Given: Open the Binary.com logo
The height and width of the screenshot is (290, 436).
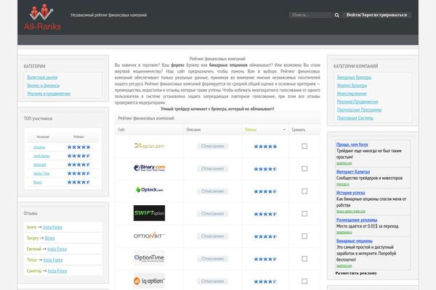Looking at the screenshot, I should (x=149, y=168).
